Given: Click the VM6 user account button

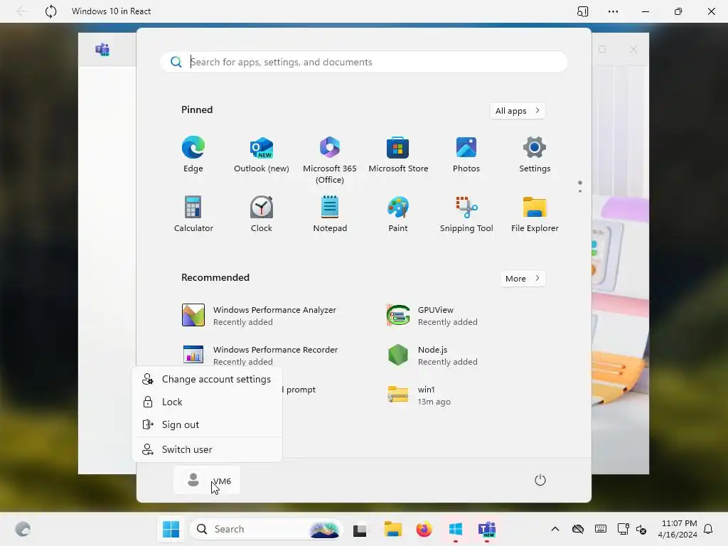Looking at the screenshot, I should [207, 480].
